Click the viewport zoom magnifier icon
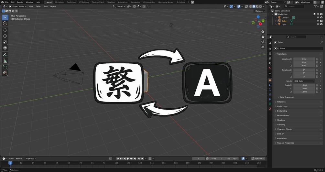 click(x=263, y=32)
